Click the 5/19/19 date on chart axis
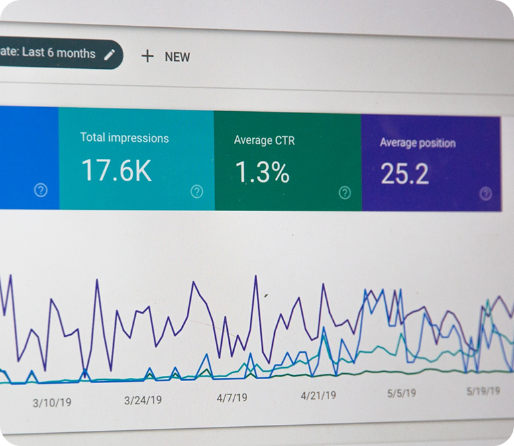This screenshot has height=446, width=514. 483,391
